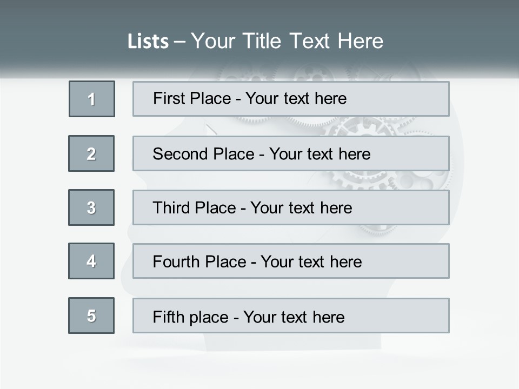The image size is (519, 389).
Task: Select the 'Fifth place' text box
Action: tap(291, 316)
